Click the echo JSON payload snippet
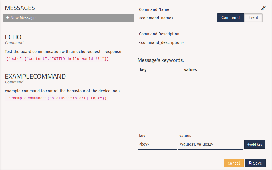 tap(57, 59)
